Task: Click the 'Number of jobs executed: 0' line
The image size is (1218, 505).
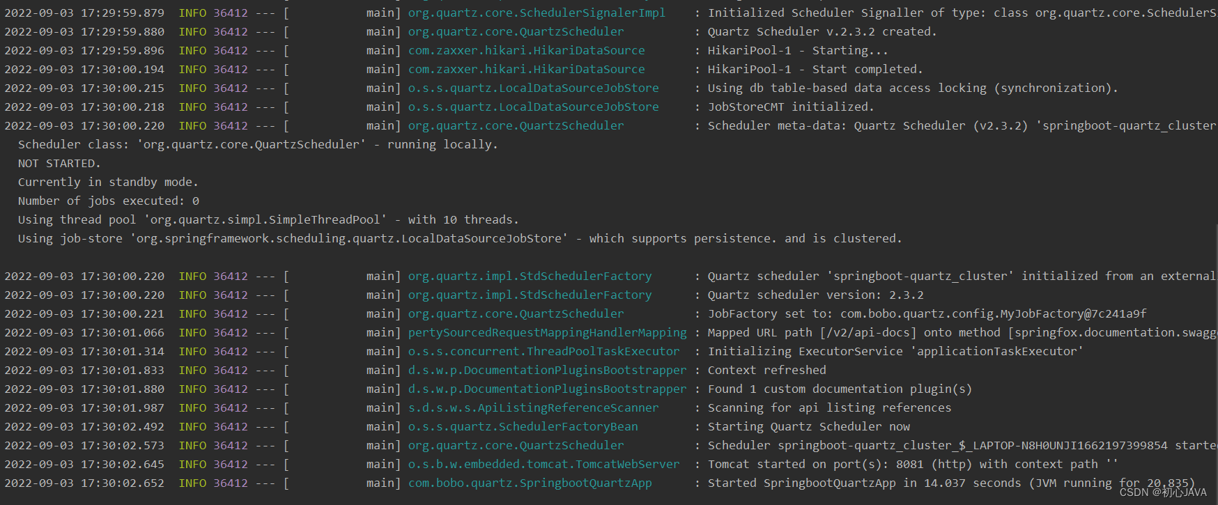Action: (109, 201)
